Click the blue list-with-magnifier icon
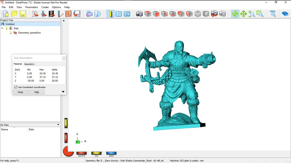Screen dimensions: 291x163 (127, 14)
